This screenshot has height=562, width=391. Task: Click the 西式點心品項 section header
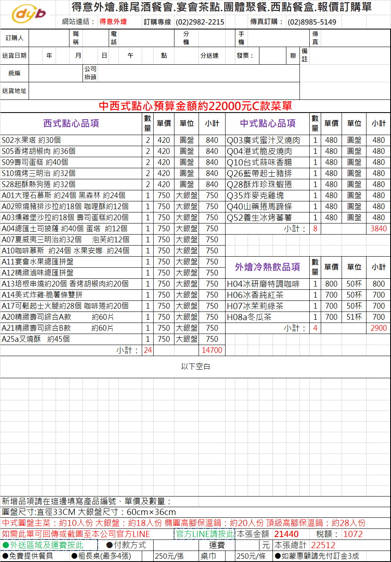coord(71,123)
